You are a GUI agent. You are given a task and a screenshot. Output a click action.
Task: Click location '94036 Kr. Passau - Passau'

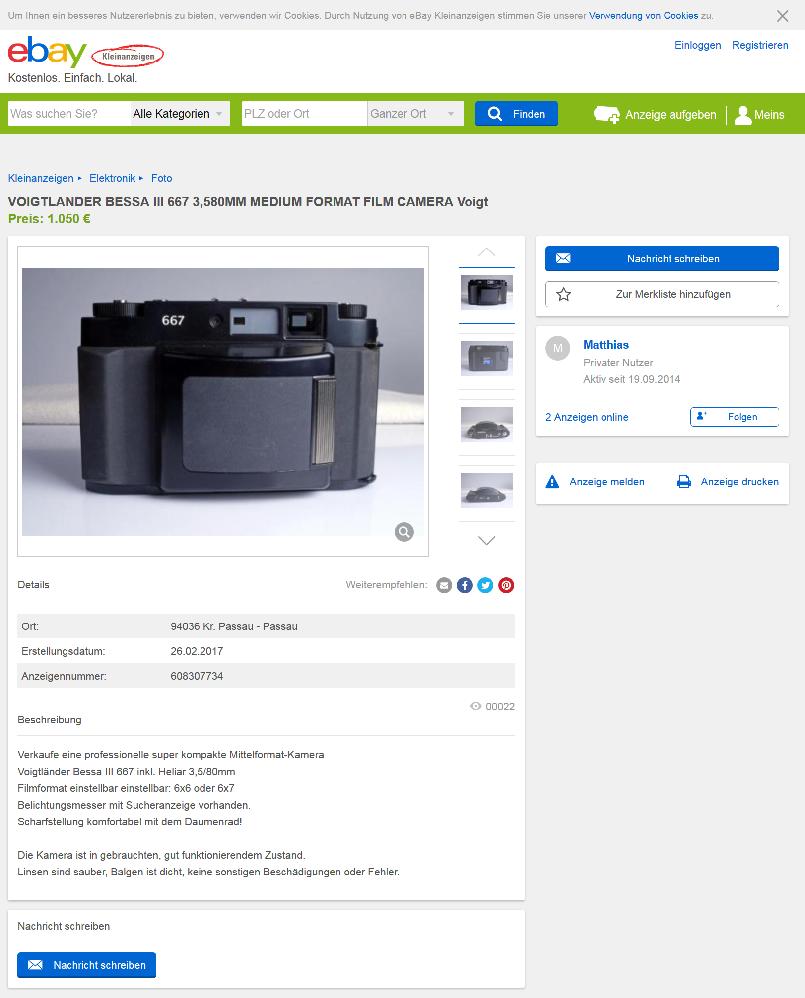click(234, 626)
